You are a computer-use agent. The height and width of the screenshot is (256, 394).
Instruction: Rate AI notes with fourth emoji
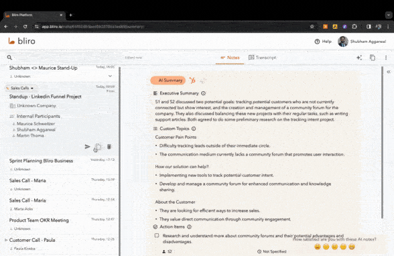point(343,247)
